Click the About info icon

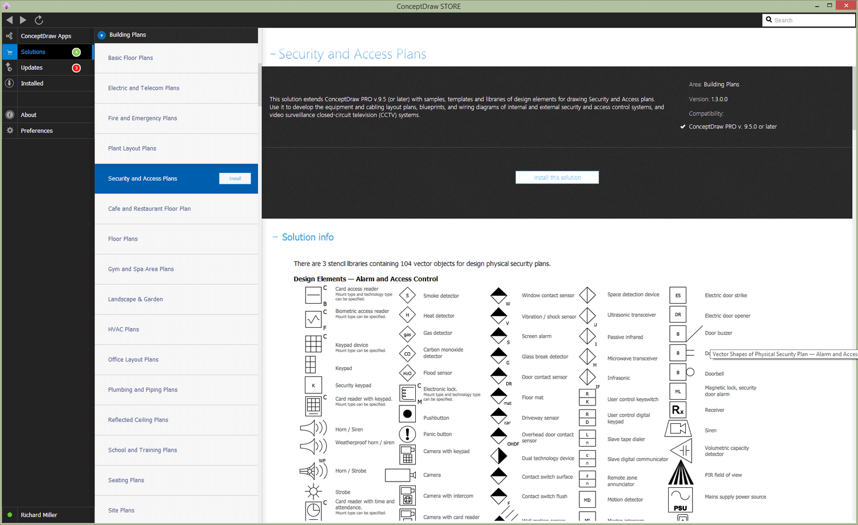coord(9,115)
